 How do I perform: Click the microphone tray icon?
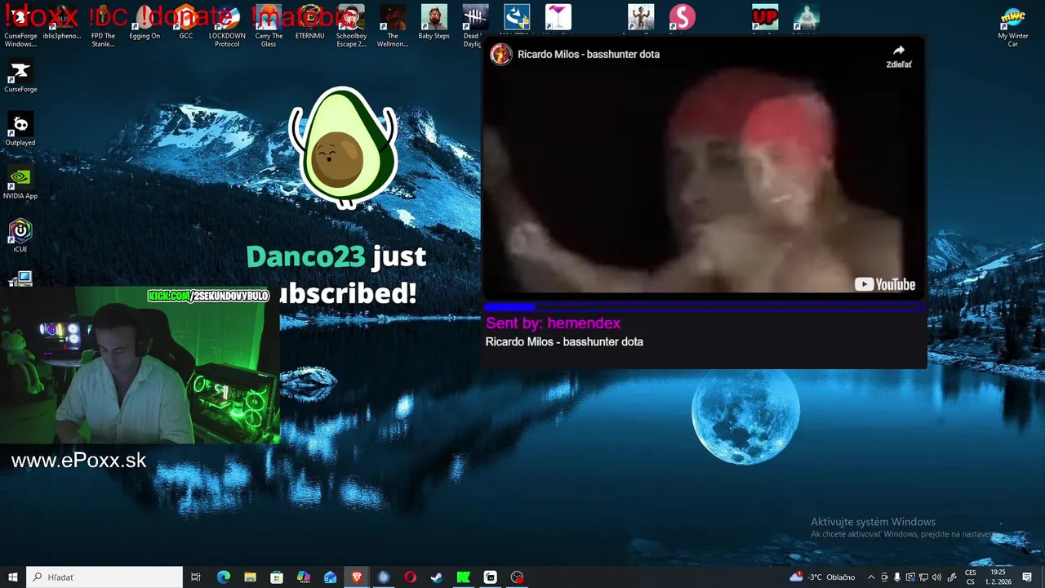pyautogui.click(x=897, y=577)
